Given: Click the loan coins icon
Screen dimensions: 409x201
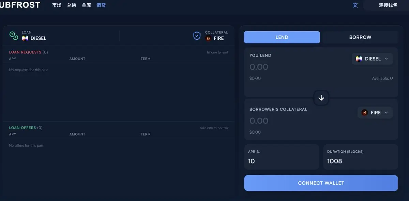Looking at the screenshot, I should [x=14, y=36].
